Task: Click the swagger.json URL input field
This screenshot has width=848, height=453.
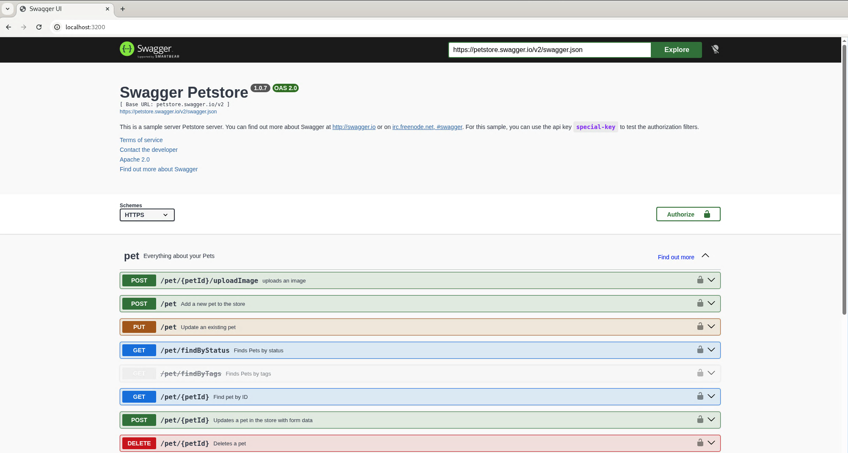Action: pos(549,49)
